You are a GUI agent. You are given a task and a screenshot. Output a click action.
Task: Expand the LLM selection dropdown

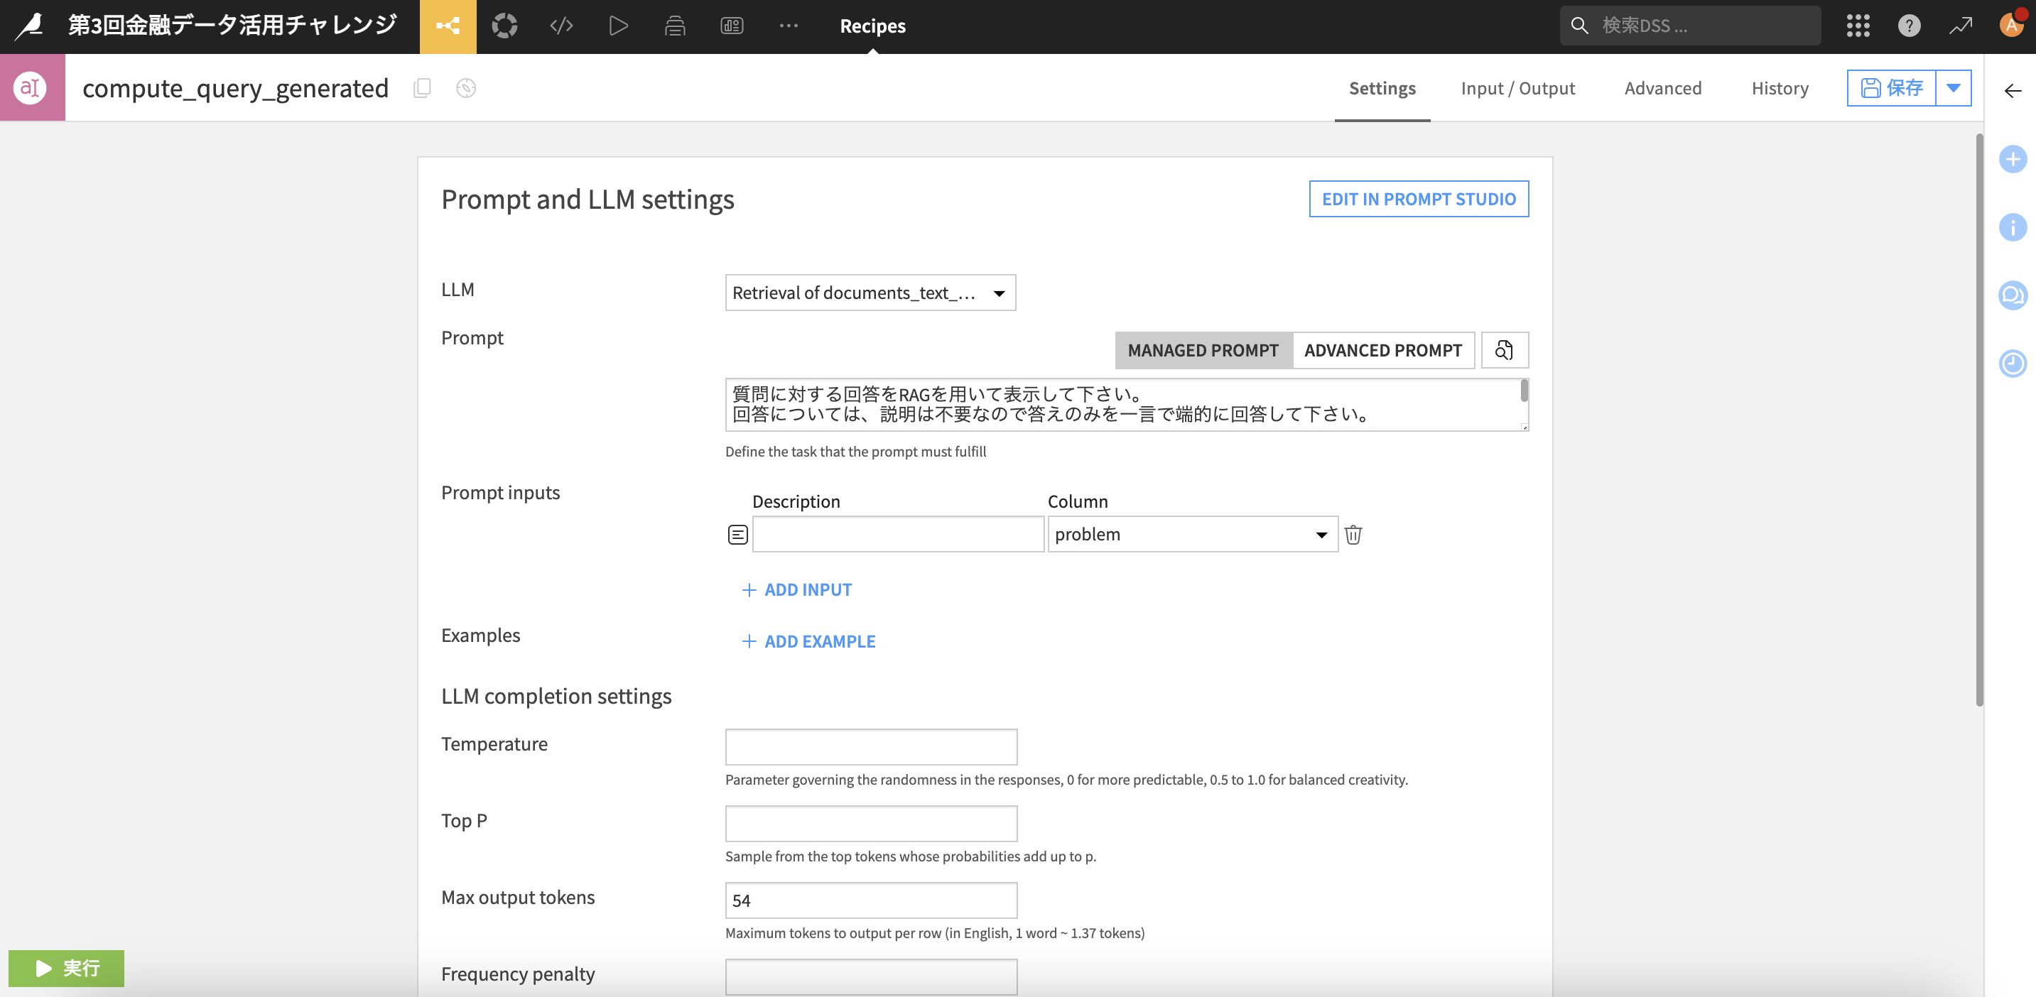(x=870, y=293)
